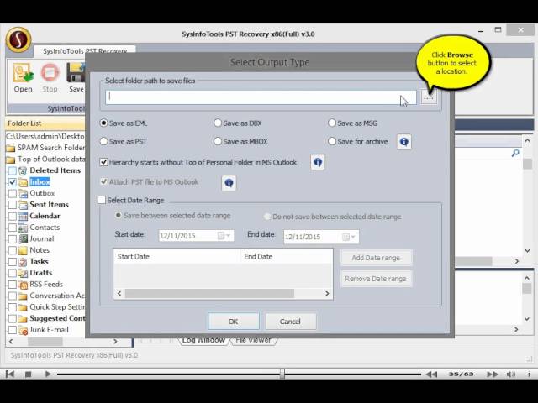The width and height of the screenshot is (538, 403).
Task: Click the folder path input field
Action: click(x=261, y=97)
